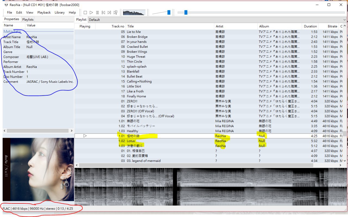The image size is (348, 217).
Task: Skip to the next track
Action: [109, 12]
